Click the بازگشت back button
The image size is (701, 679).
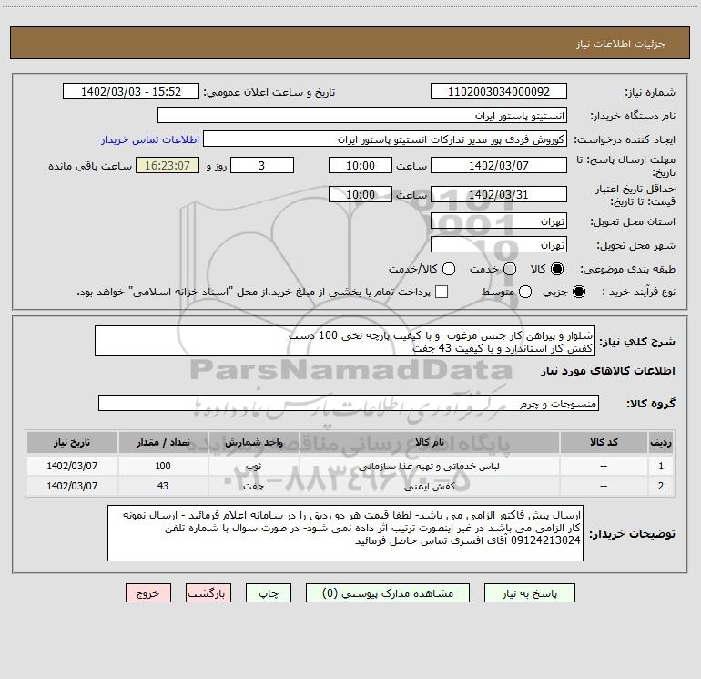[x=208, y=593]
